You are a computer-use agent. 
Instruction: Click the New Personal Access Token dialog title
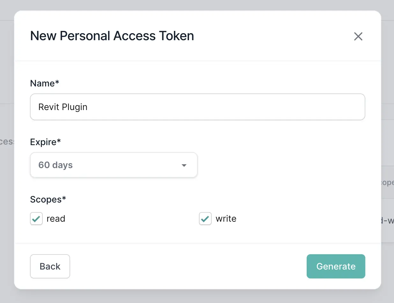[112, 36]
